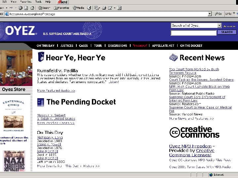Click the Yahoo! logo in nav bar

pos(140,45)
